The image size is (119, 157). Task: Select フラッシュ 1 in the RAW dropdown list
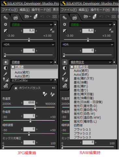[x=93, y=130]
